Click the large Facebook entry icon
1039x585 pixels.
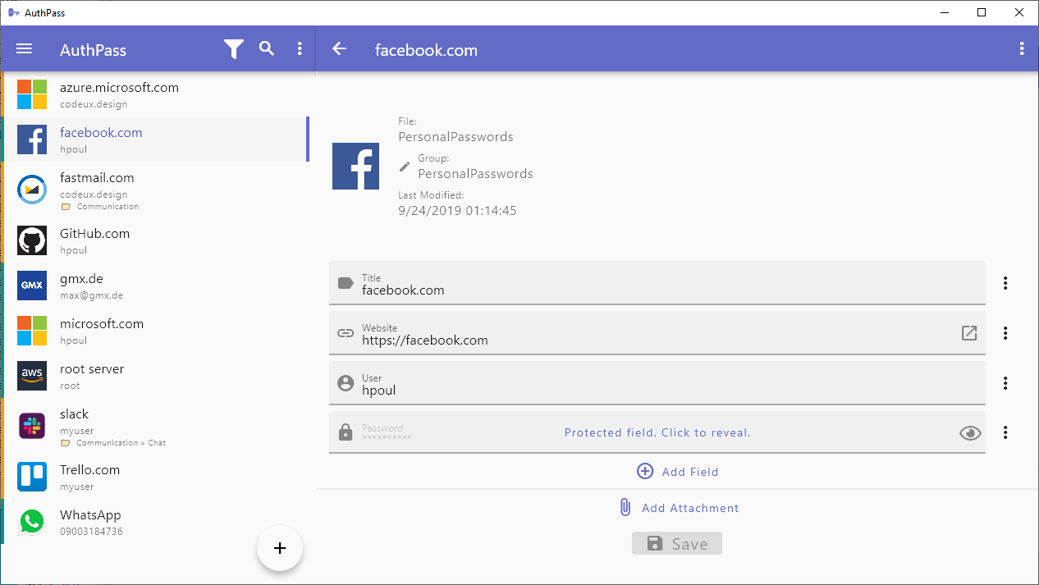pyautogui.click(x=355, y=167)
